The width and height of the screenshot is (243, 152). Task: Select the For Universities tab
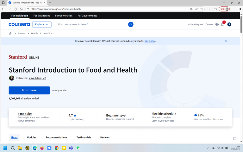click(x=64, y=16)
